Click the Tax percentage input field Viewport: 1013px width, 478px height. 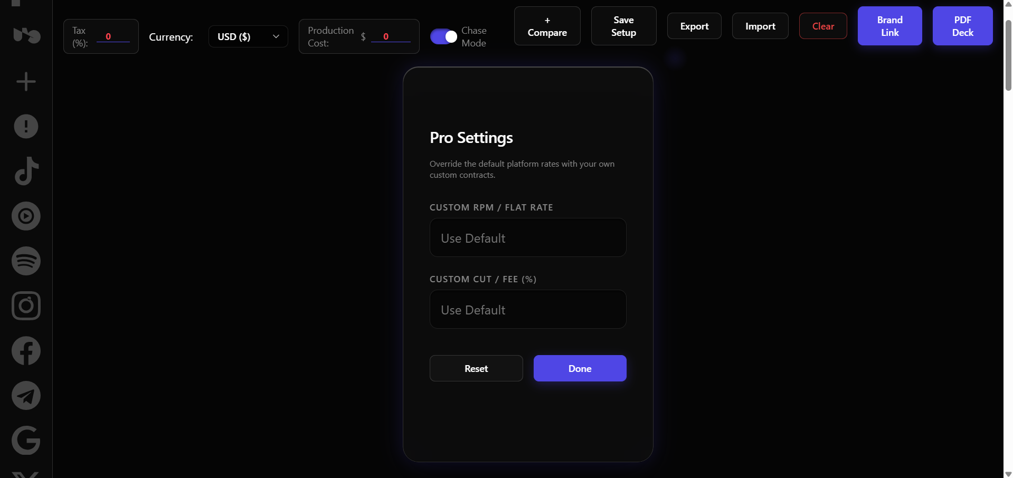click(x=113, y=36)
